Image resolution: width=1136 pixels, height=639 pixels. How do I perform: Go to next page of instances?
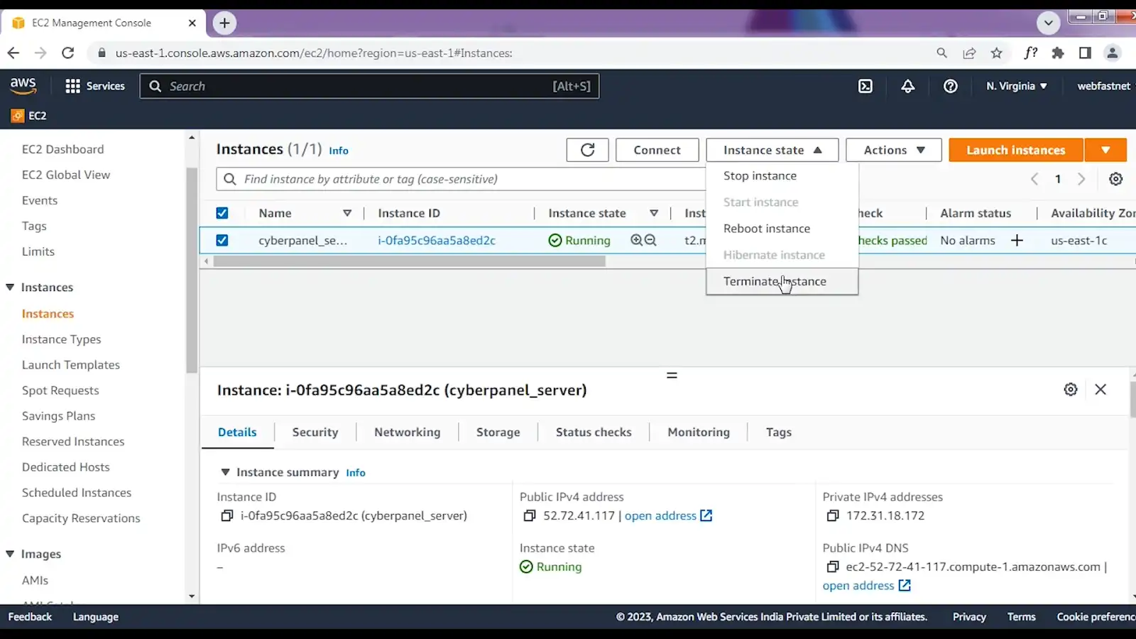[x=1081, y=179]
